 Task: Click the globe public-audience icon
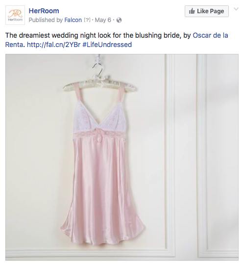(x=119, y=20)
